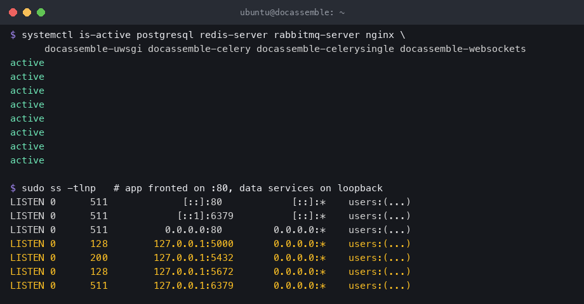Click the '[::1]:6379' listening address

click(205, 217)
